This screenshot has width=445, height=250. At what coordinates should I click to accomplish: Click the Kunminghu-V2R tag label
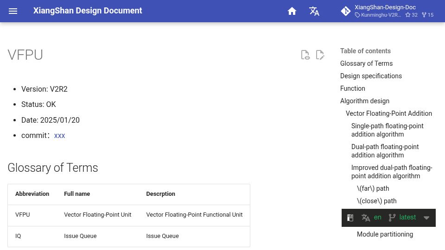point(378,15)
